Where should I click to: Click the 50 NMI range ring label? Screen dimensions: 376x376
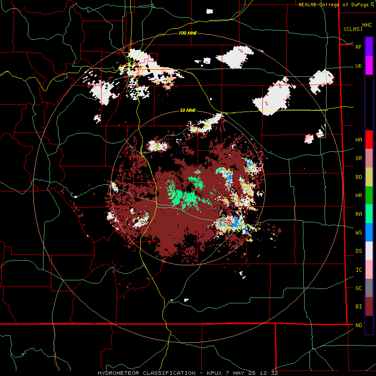[188, 111]
